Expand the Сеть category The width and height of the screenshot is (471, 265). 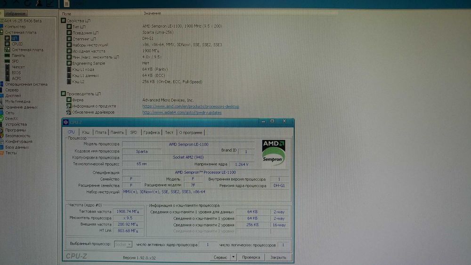point(9,113)
